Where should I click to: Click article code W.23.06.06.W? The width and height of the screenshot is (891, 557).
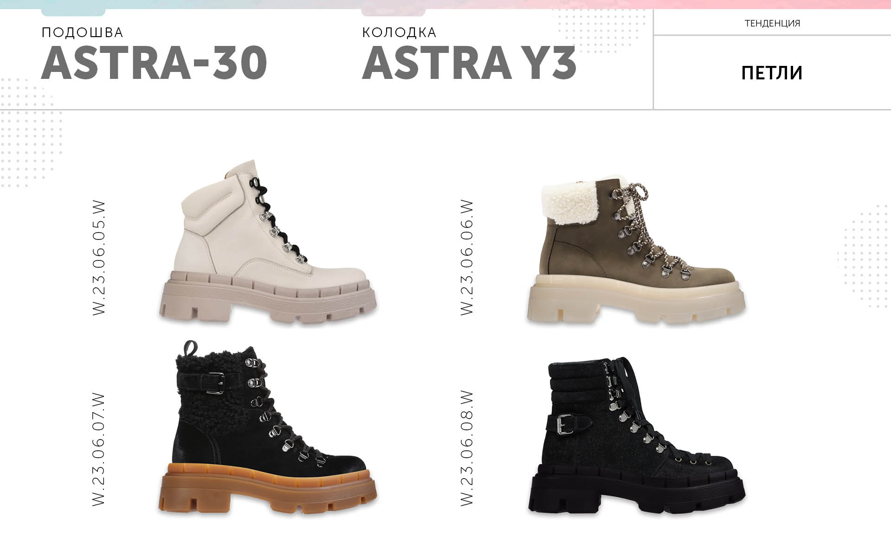(x=467, y=258)
